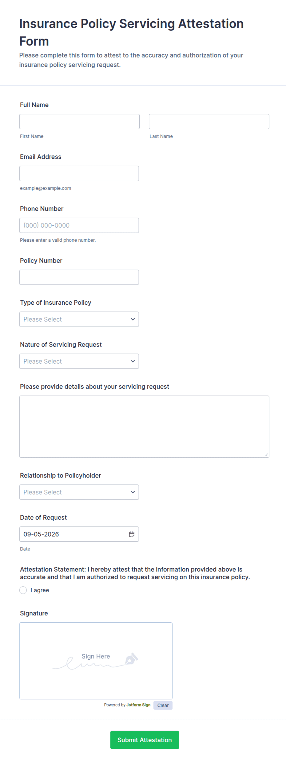Viewport: 286px width, 764px height.
Task: Click inside the Sign Here signature pad
Action: pos(96,661)
